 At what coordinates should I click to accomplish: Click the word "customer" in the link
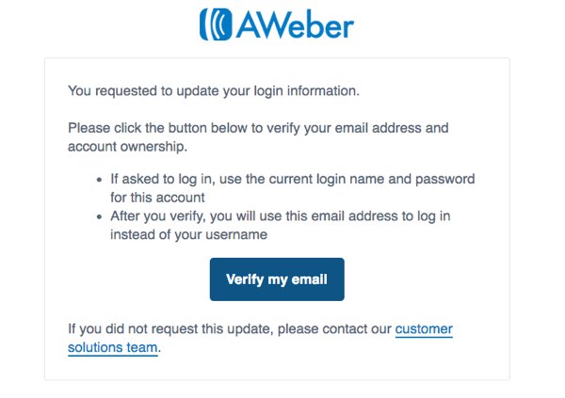point(424,329)
